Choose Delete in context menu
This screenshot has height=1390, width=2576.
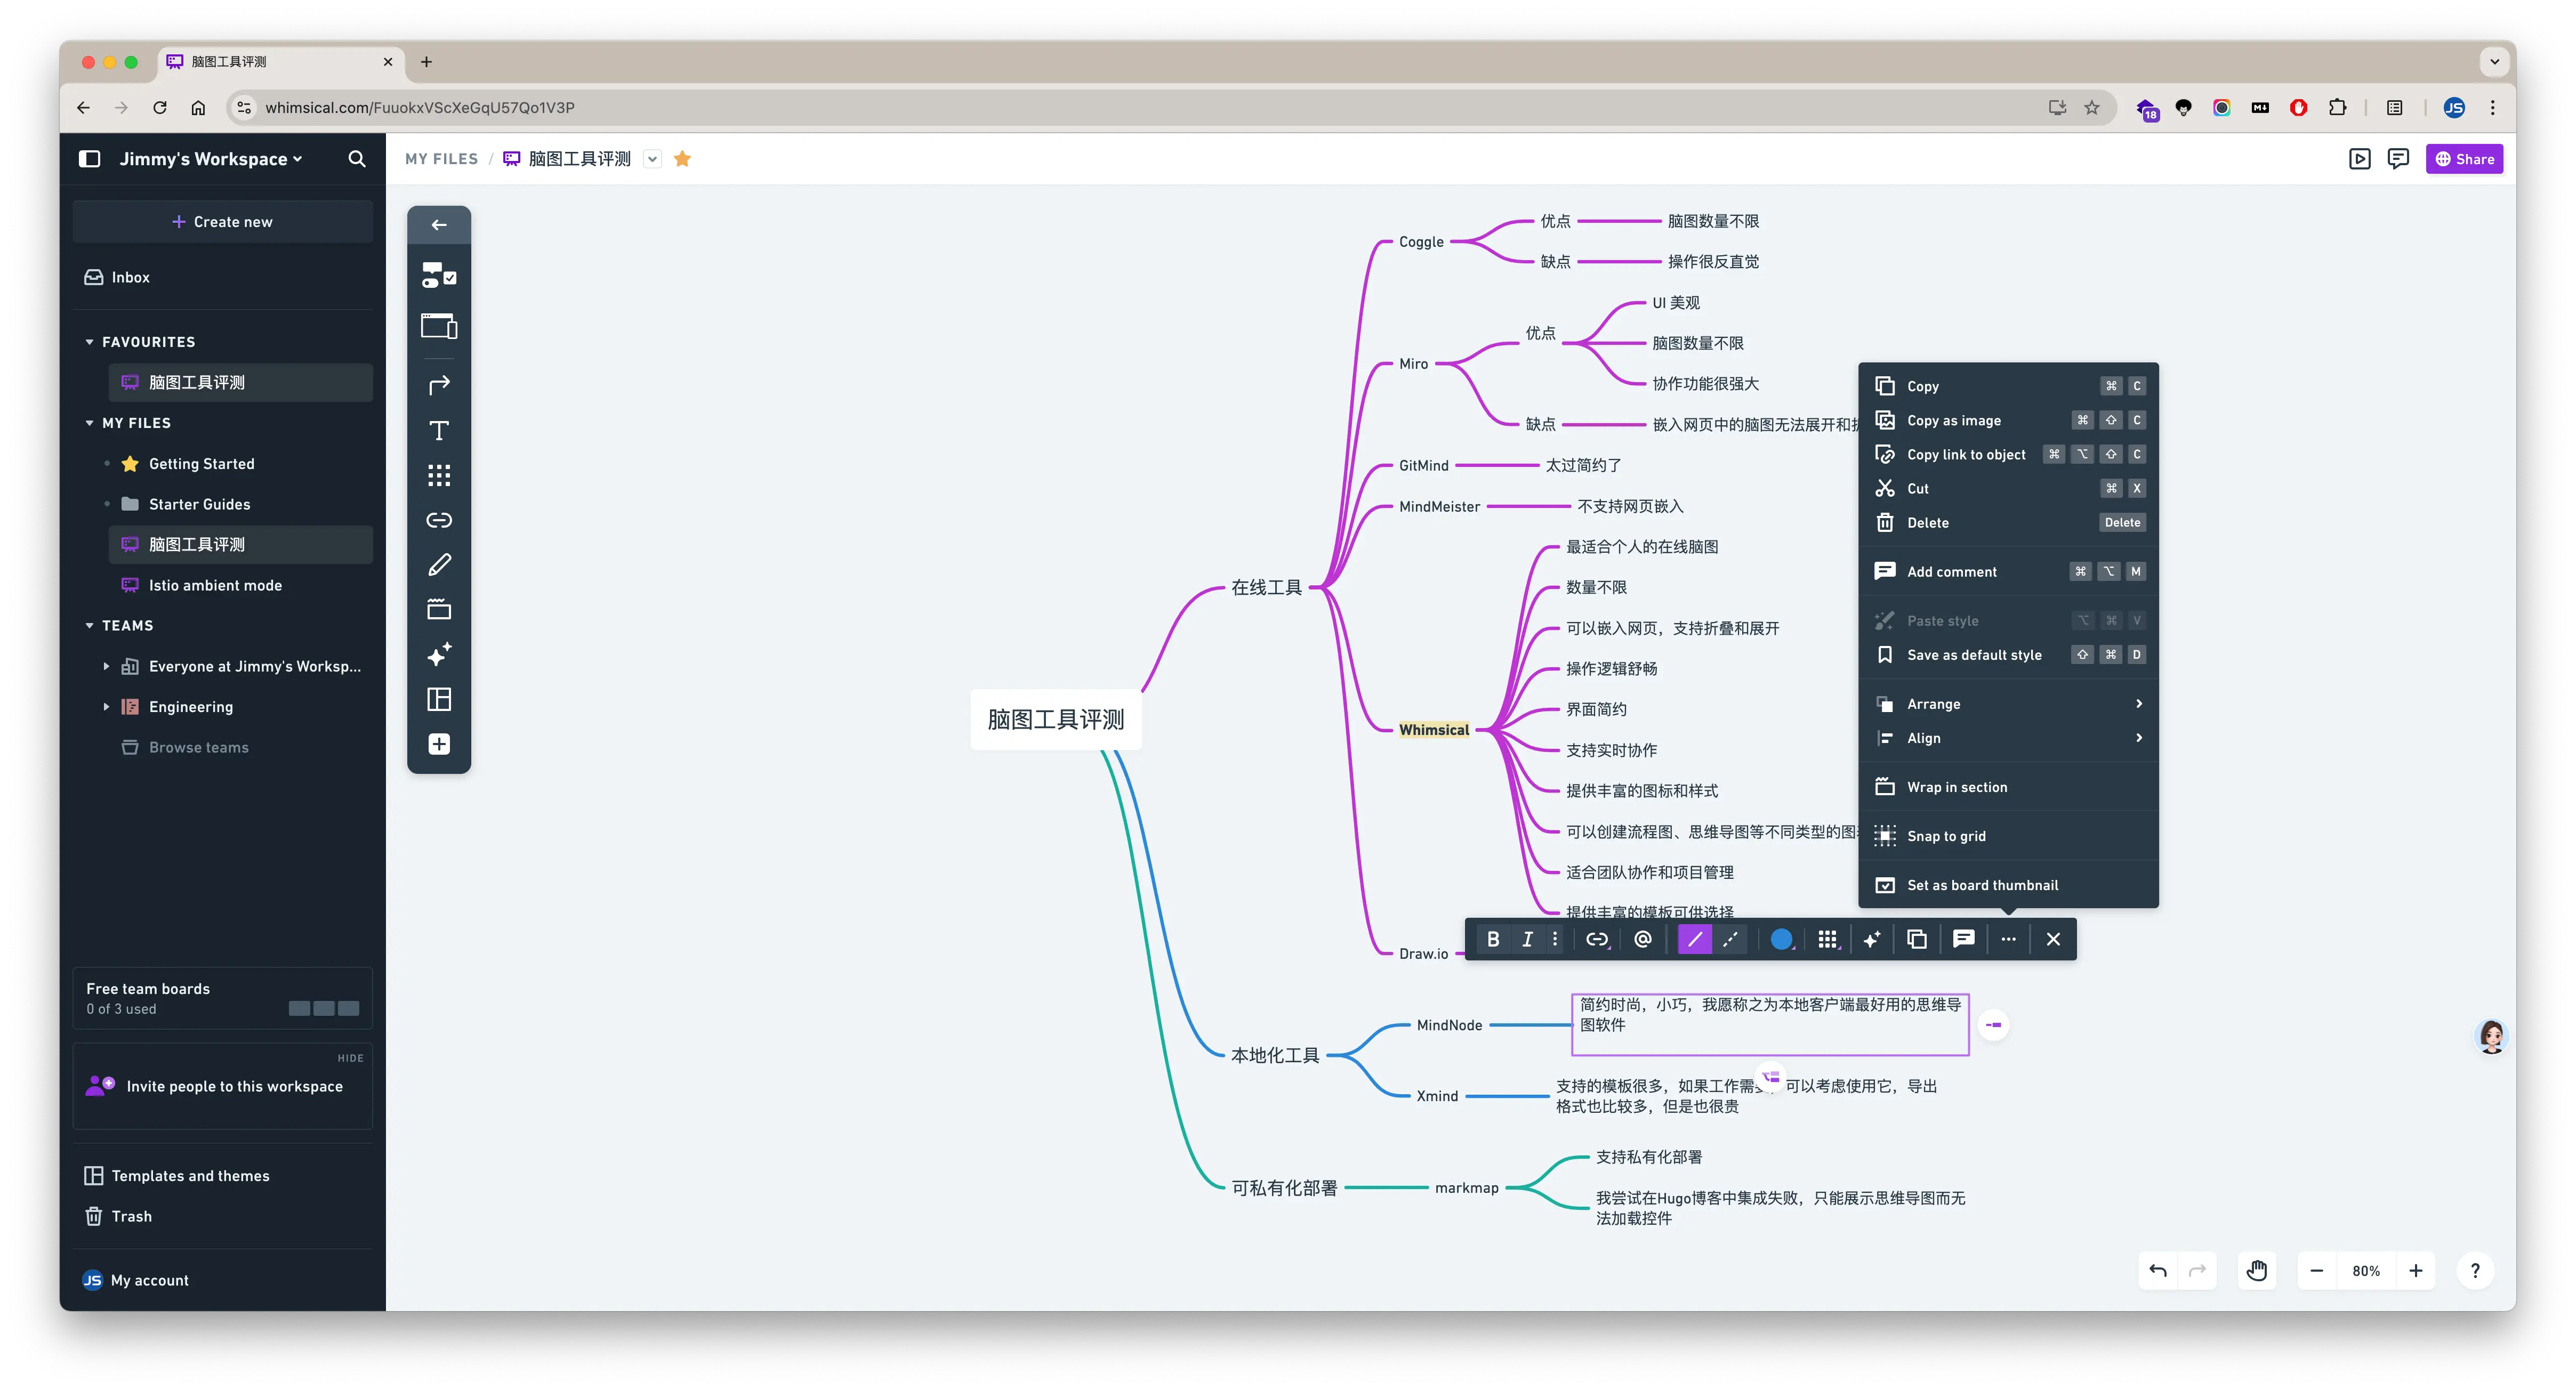point(2008,522)
